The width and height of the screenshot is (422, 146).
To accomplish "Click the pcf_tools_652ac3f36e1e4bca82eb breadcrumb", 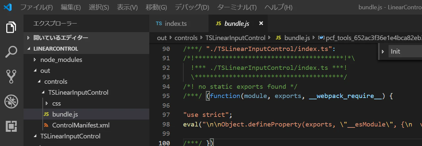I will 374,38.
